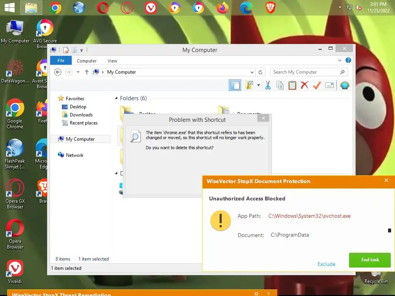The height and width of the screenshot is (296, 395).
Task: Go back with the Explorer back arrow
Action: [58, 72]
